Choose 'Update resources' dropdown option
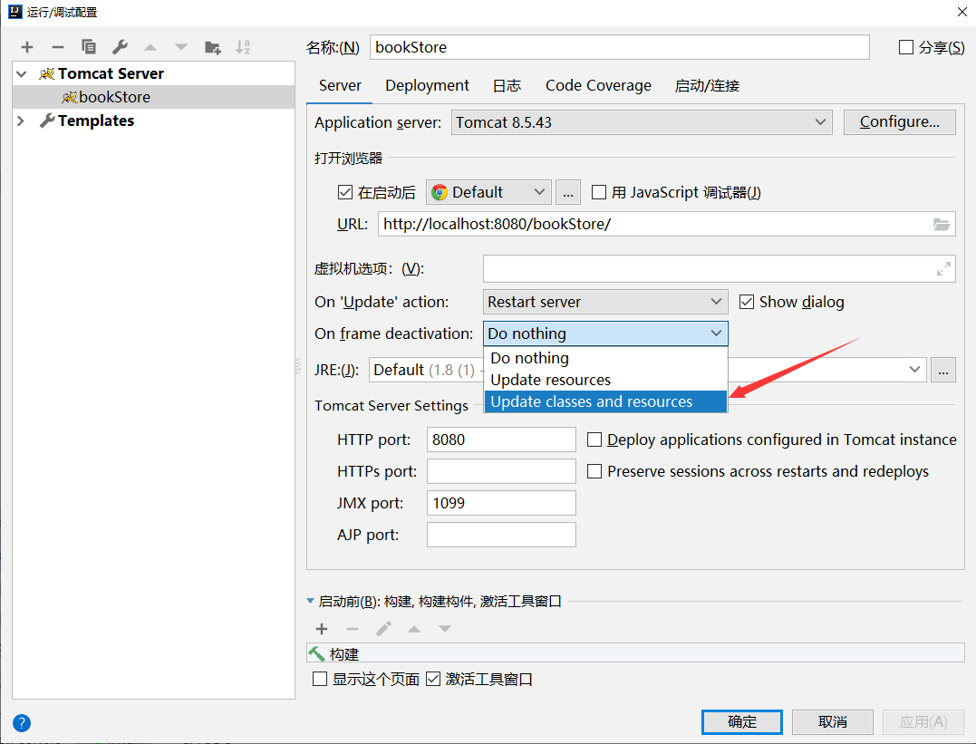 point(605,380)
